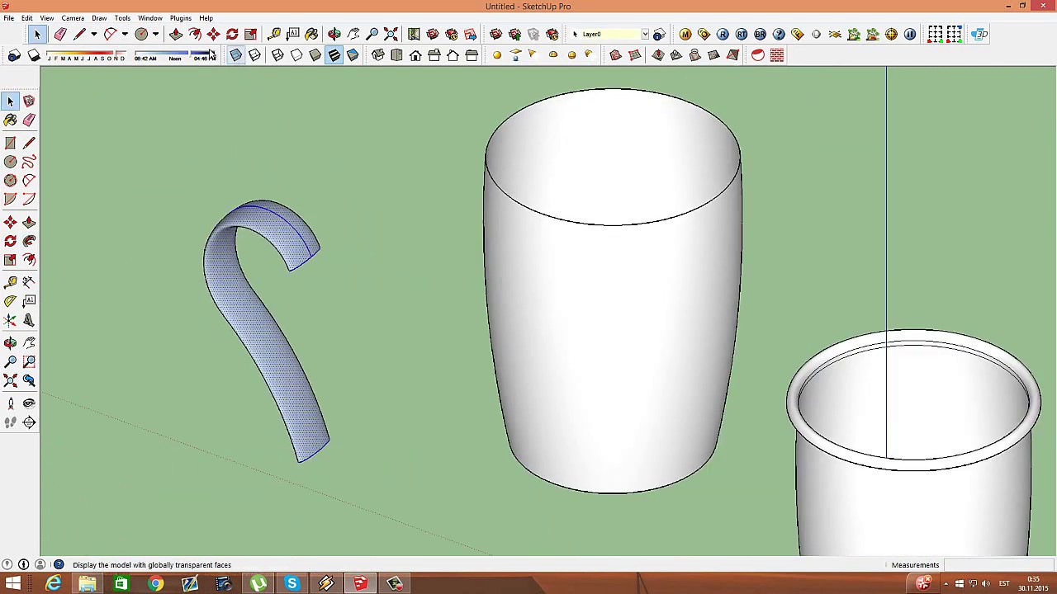The height and width of the screenshot is (594, 1057).
Task: Choose the Tape Measure tool in top toolbar
Action: pos(274,34)
